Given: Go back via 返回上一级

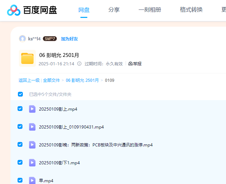Looking at the screenshot, I should pyautogui.click(x=29, y=80).
